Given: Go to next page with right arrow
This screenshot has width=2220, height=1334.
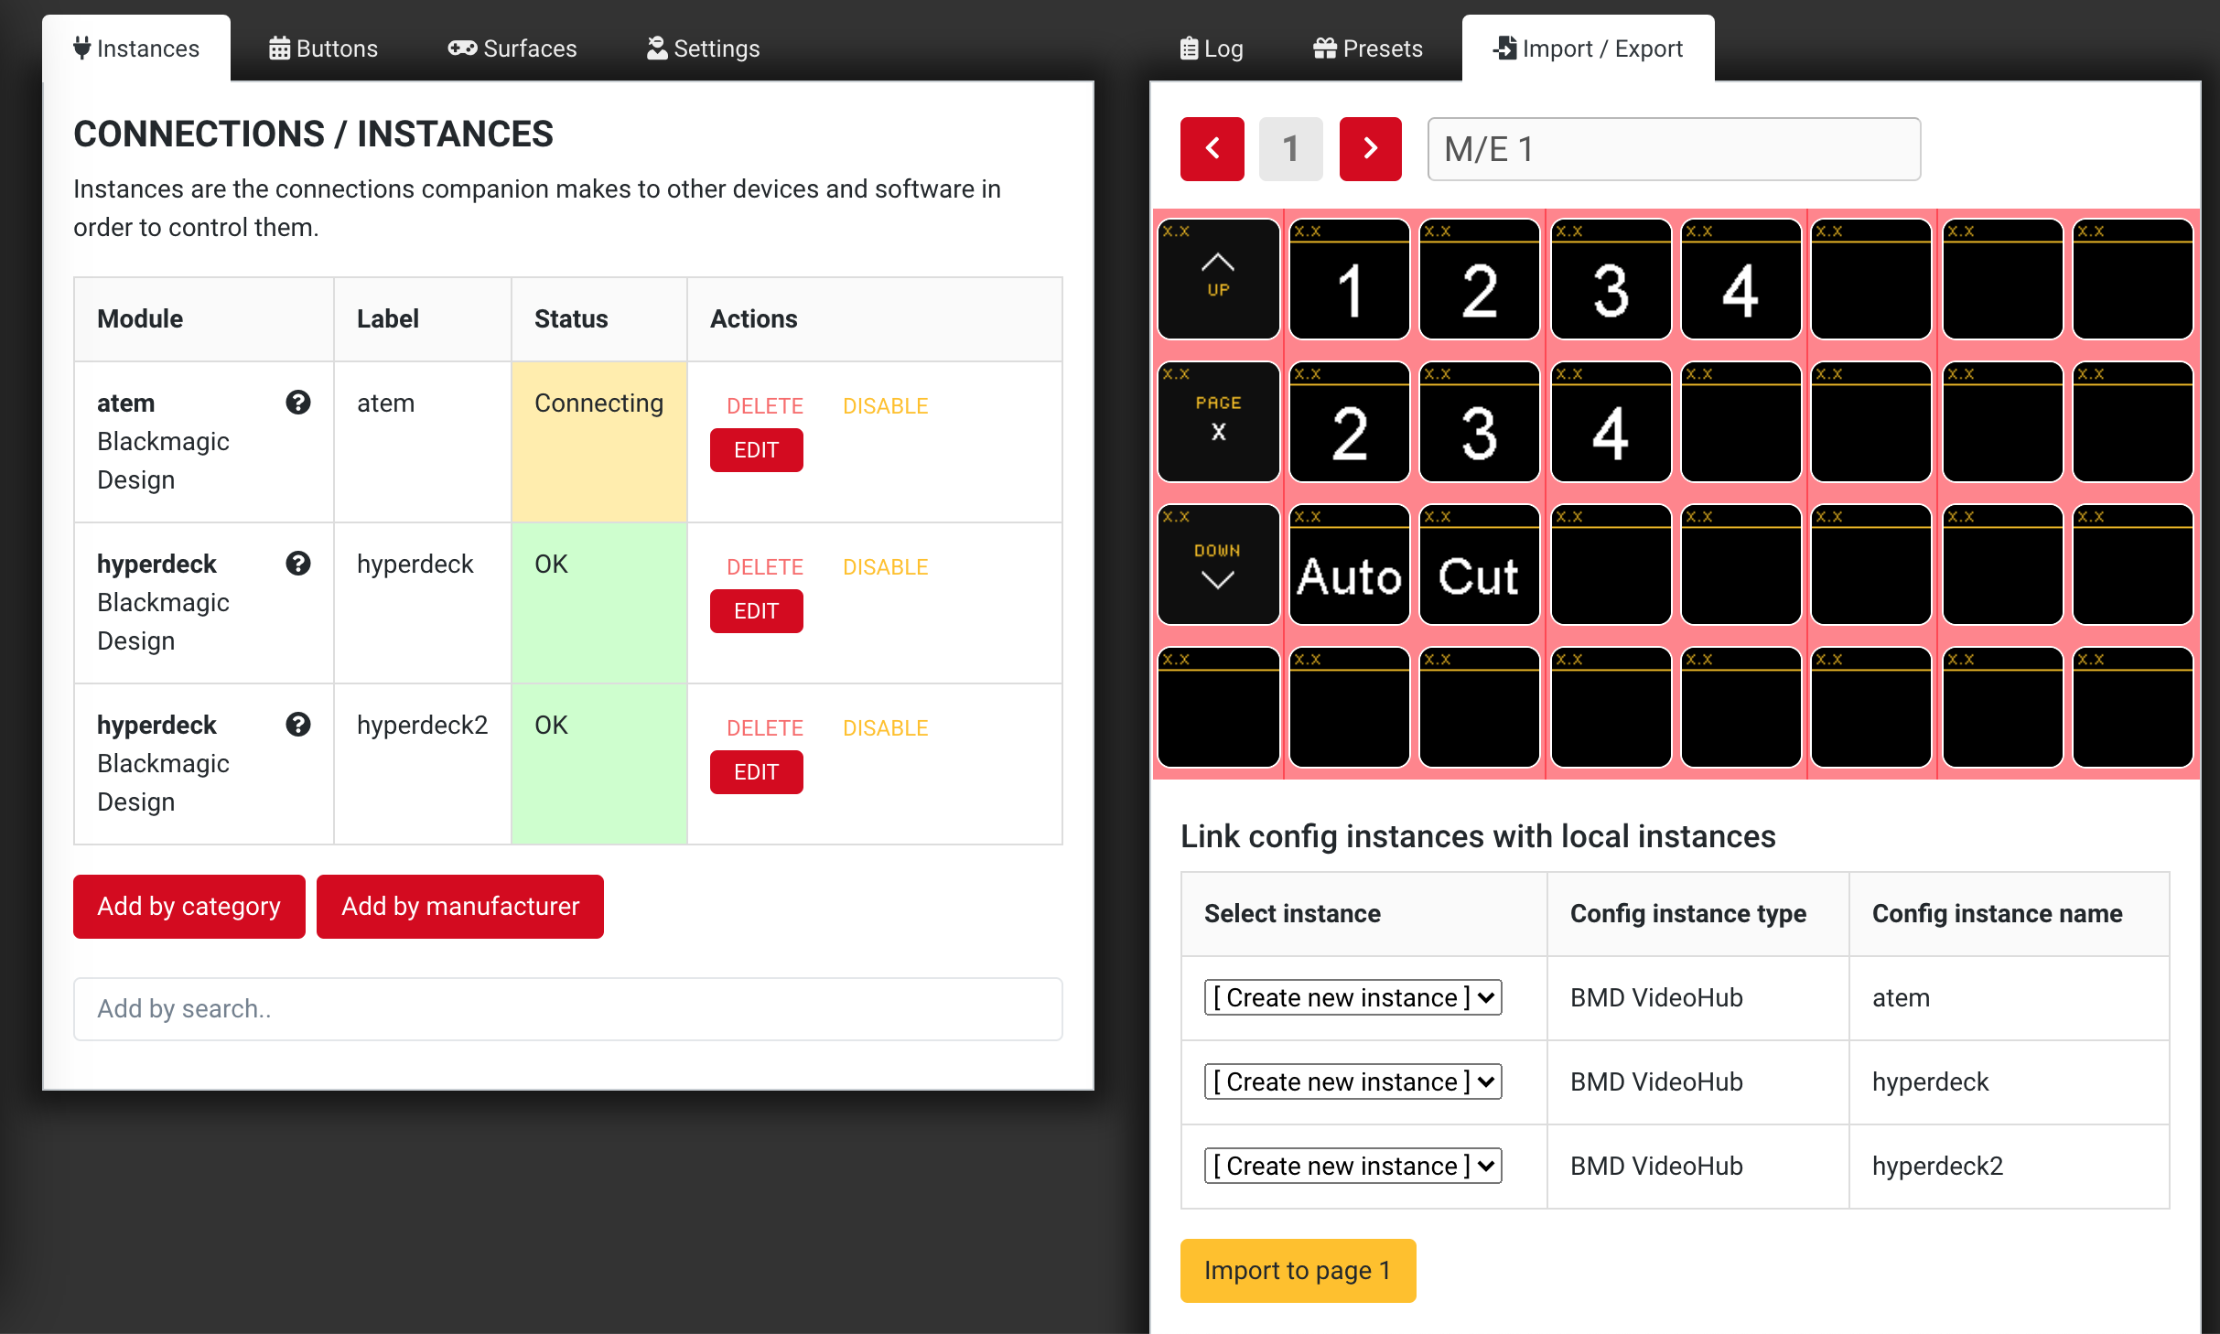Looking at the screenshot, I should pyautogui.click(x=1370, y=149).
